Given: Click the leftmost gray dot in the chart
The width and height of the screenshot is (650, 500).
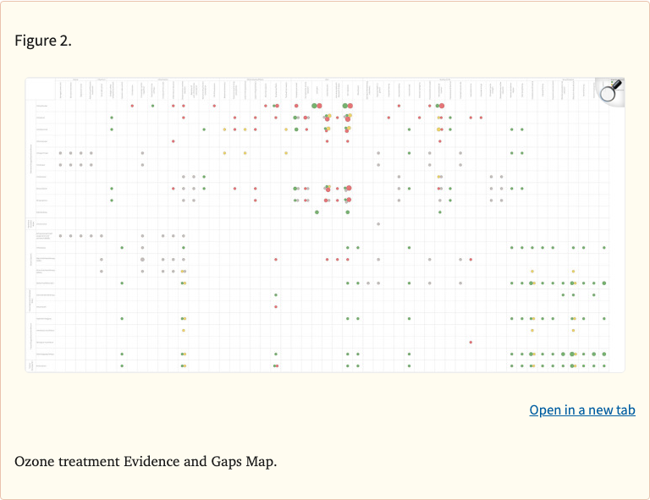Looking at the screenshot, I should (60, 153).
